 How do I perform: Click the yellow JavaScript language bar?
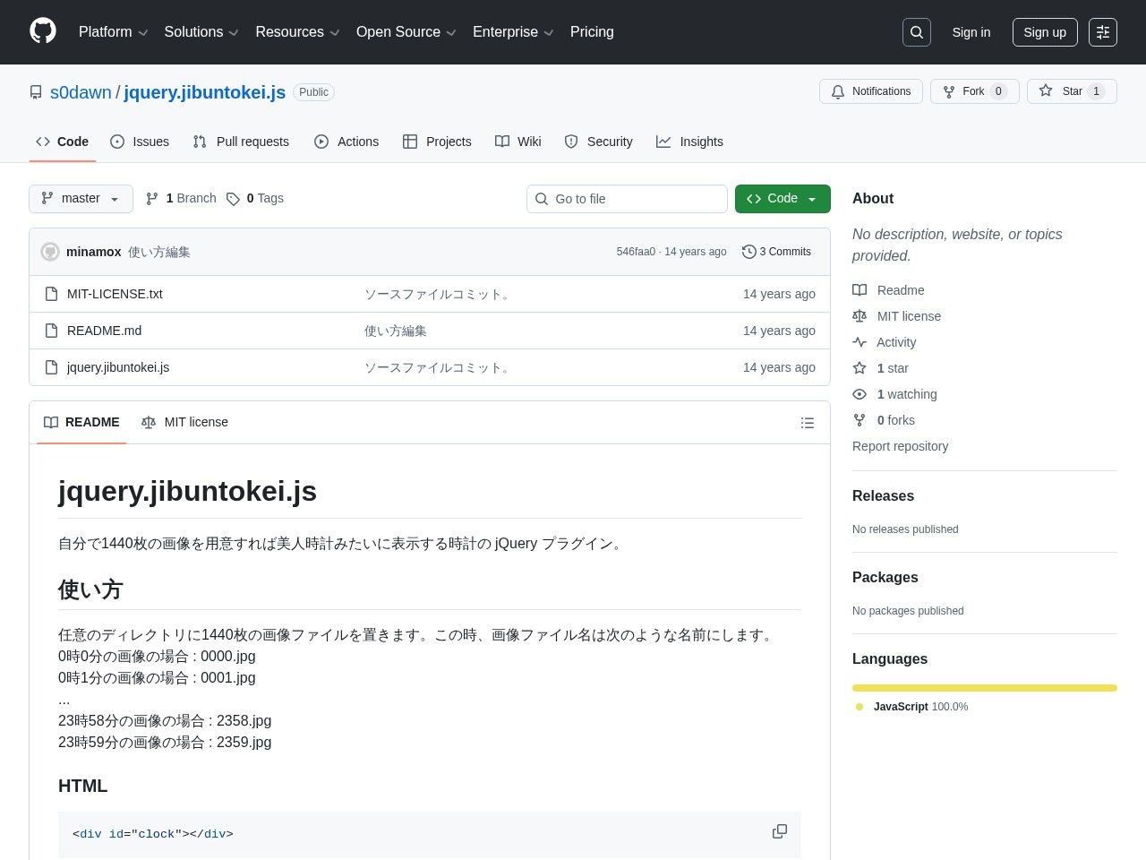point(984,687)
